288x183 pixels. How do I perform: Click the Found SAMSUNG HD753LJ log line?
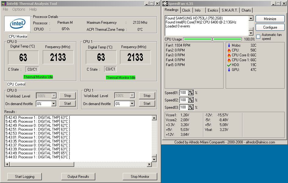194,18
